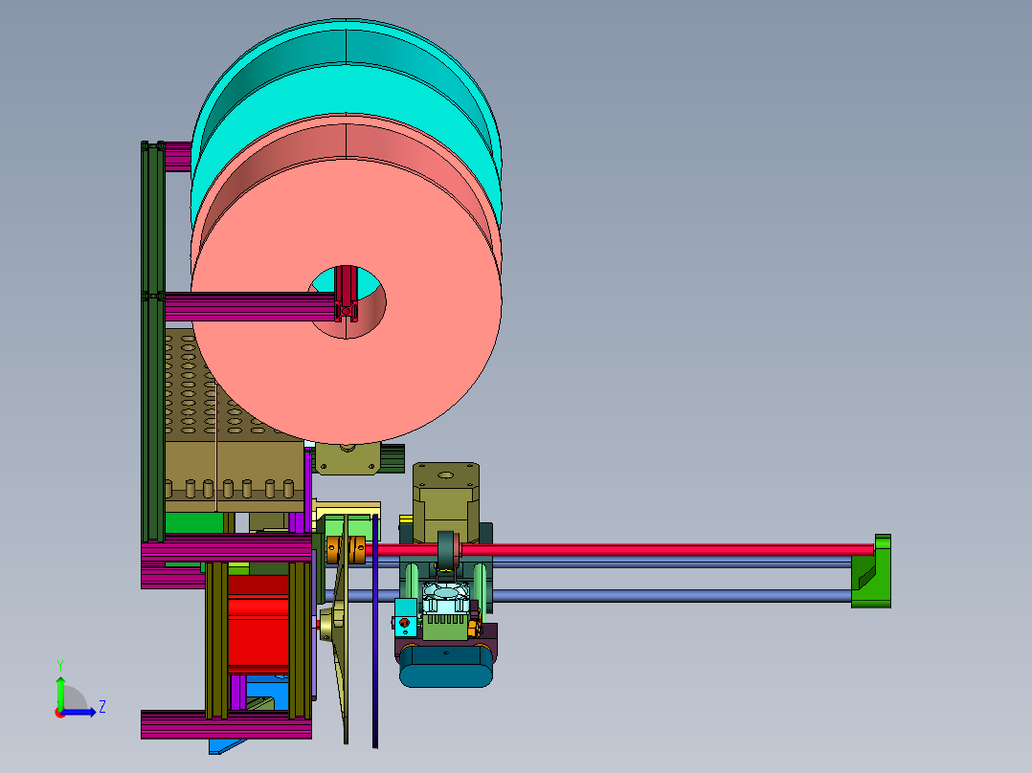The width and height of the screenshot is (1032, 773).
Task: Select the cyan hotend heater block
Action: 406,618
